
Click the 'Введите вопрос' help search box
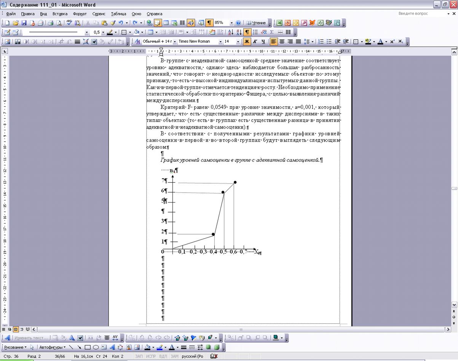coord(421,14)
